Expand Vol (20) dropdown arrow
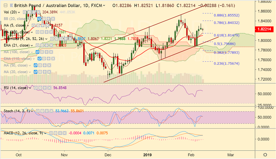Viewport: 276px width, 159px height. (x=19, y=12)
